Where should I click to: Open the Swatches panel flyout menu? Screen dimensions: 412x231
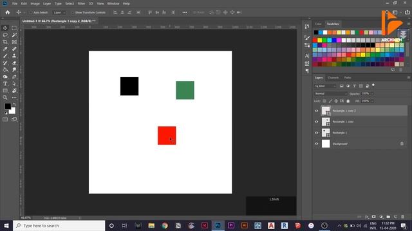(x=409, y=24)
